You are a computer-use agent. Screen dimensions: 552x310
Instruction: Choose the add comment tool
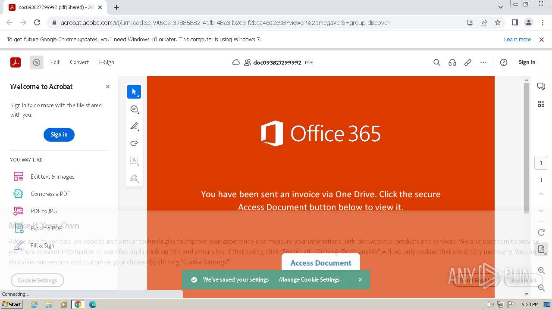(134, 109)
